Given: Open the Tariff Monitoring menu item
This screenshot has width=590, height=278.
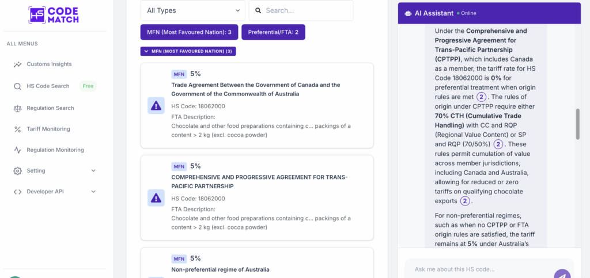Looking at the screenshot, I should [48, 130].
